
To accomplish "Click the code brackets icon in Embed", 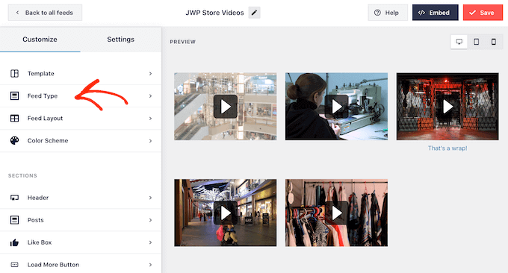I will (x=421, y=13).
